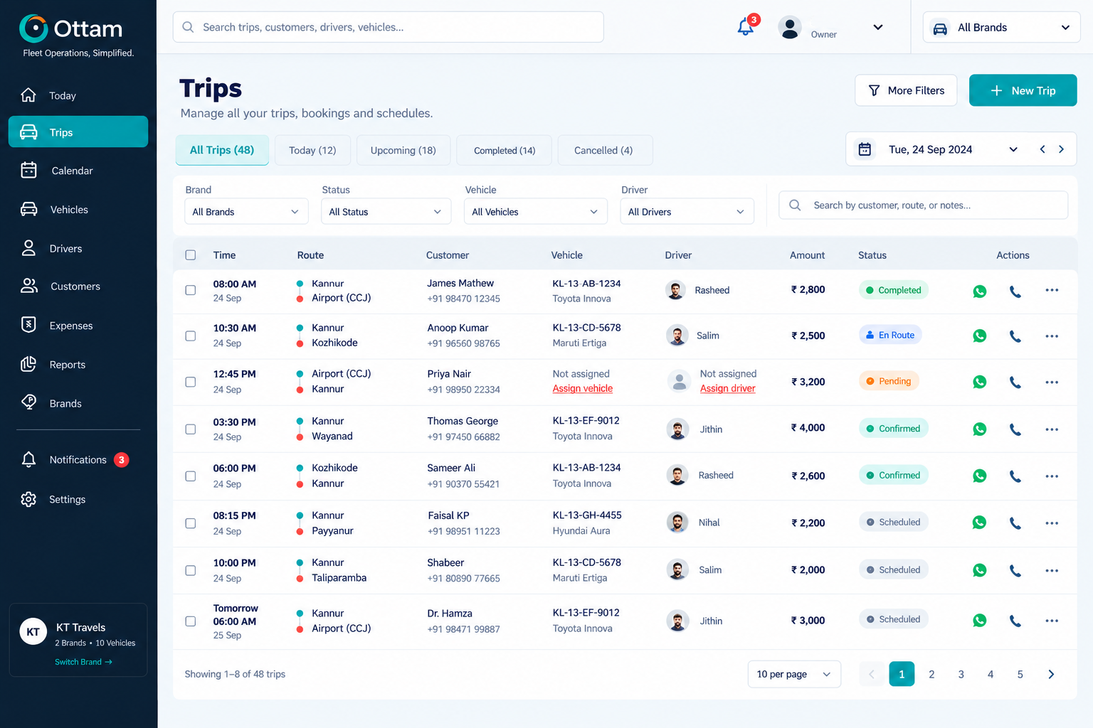Go to next date with right arrow
The height and width of the screenshot is (728, 1093).
pos(1061,149)
